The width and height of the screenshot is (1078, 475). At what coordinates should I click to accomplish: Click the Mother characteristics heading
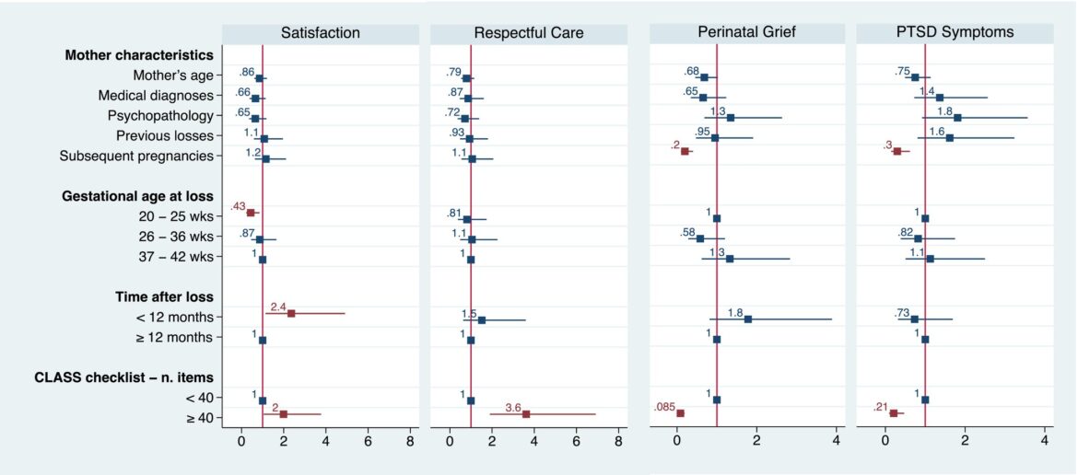pos(139,55)
